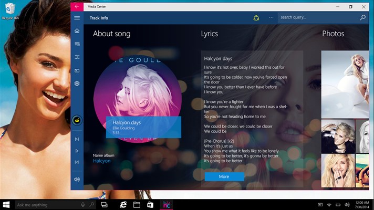Click the battery tray icon
The image size is (374, 210).
338,205
